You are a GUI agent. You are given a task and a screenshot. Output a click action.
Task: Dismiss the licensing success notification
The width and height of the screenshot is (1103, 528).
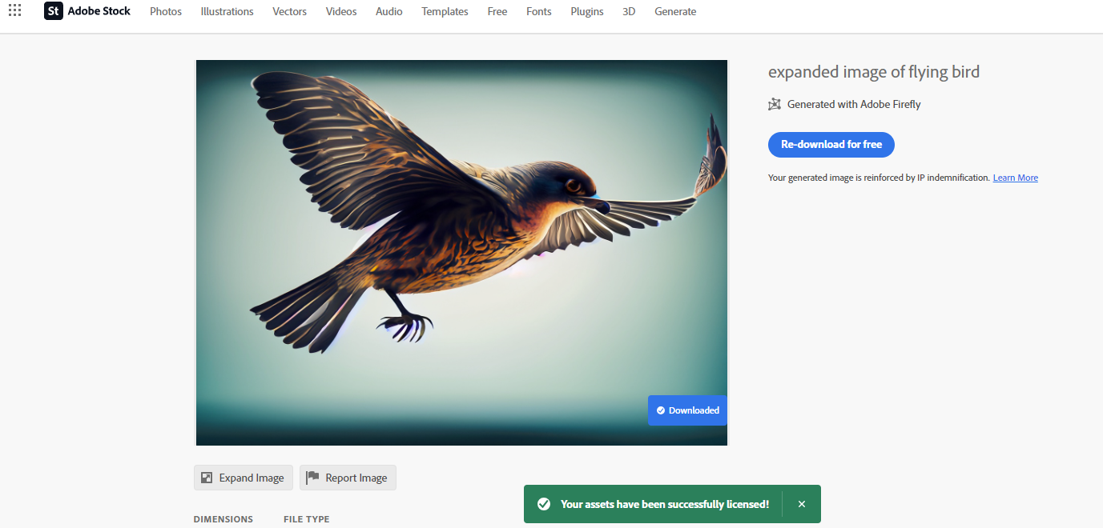[x=802, y=503]
